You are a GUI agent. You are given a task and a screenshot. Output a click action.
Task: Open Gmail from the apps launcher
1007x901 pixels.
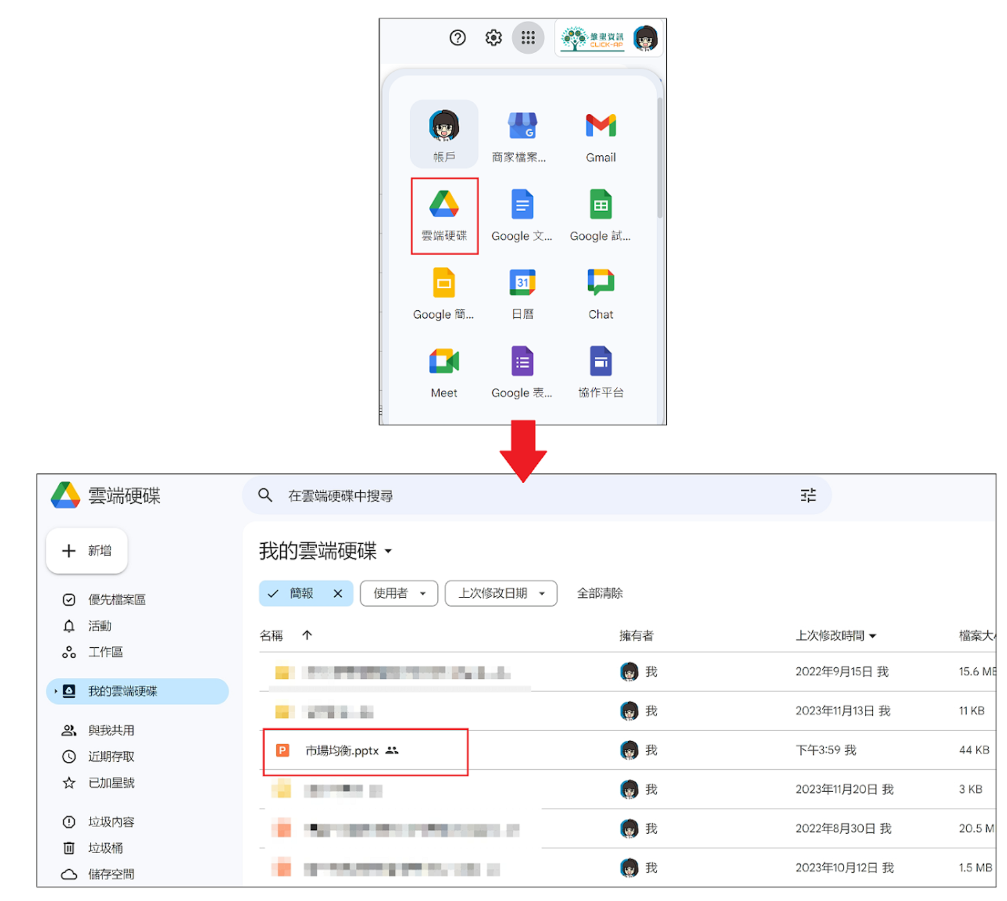pos(600,136)
